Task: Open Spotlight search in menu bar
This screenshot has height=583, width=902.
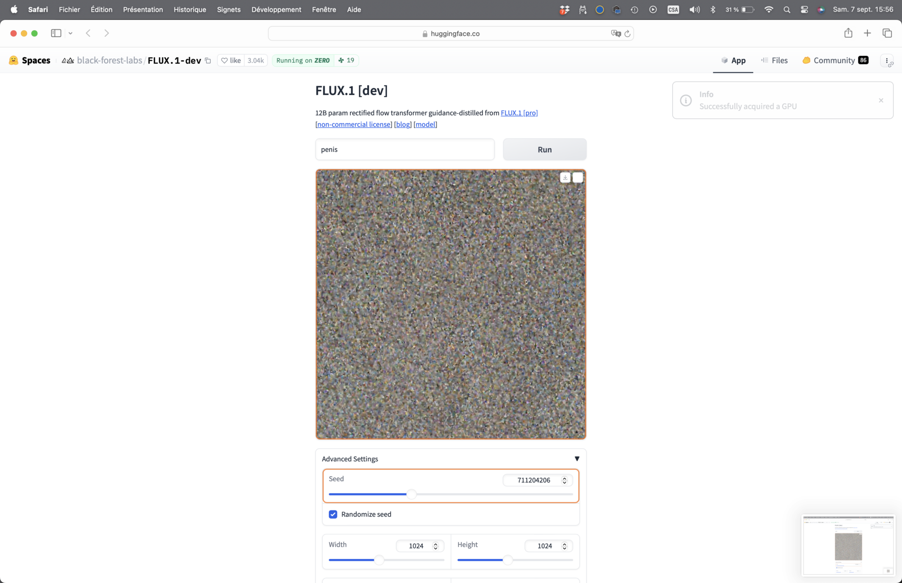Action: (787, 9)
